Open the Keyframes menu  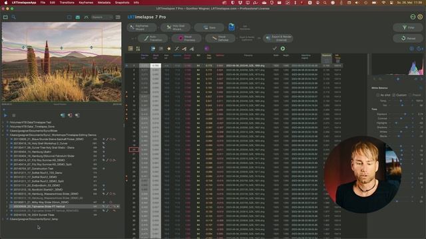pos(86,3)
